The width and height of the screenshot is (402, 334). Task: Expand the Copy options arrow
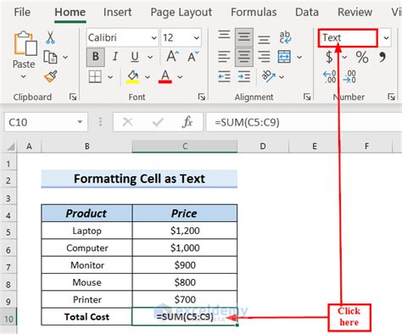(65, 57)
